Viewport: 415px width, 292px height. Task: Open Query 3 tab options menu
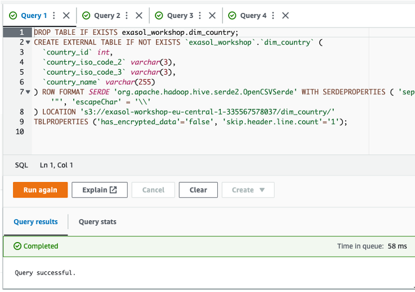click(x=200, y=16)
